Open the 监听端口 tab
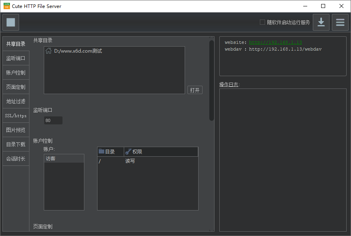 pyautogui.click(x=16, y=58)
